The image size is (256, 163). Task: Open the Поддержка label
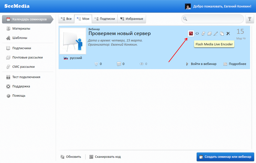click(21, 86)
